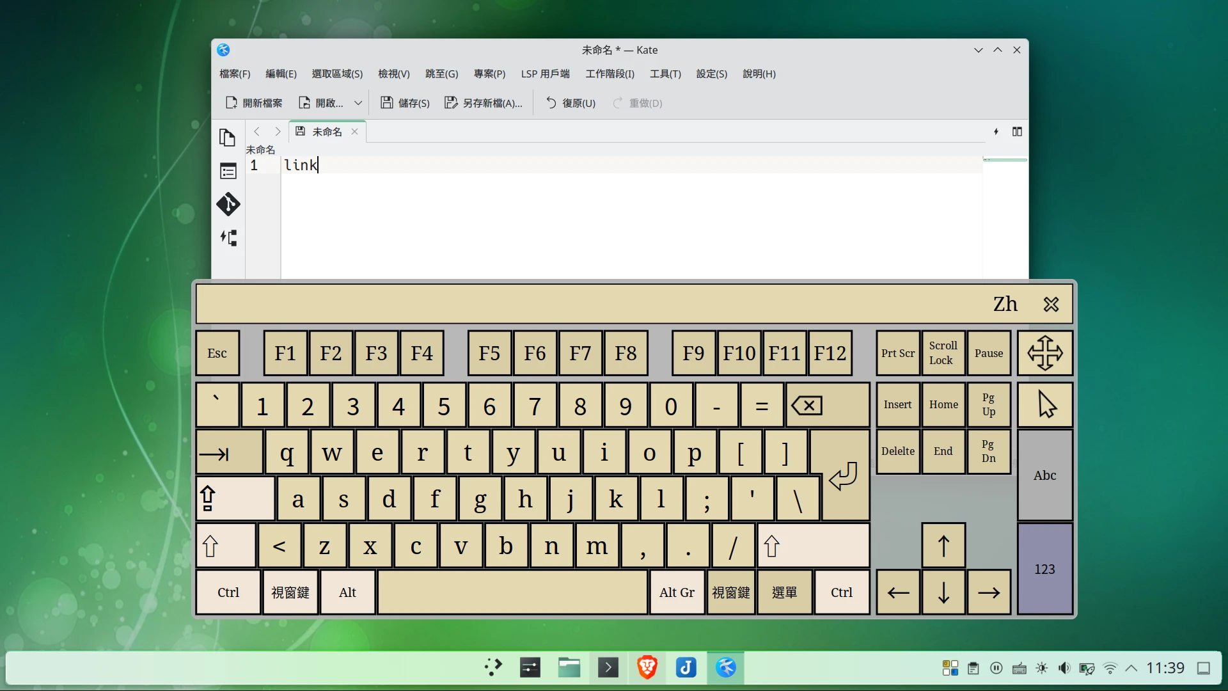The image size is (1228, 691).
Task: Click the split view icon in tab bar
Action: [1017, 132]
